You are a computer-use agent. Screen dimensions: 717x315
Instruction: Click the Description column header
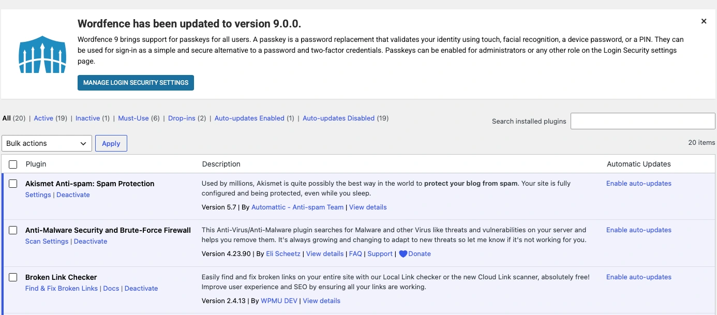point(221,164)
